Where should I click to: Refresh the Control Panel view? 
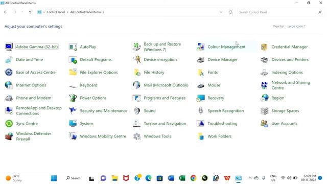tap(230, 12)
